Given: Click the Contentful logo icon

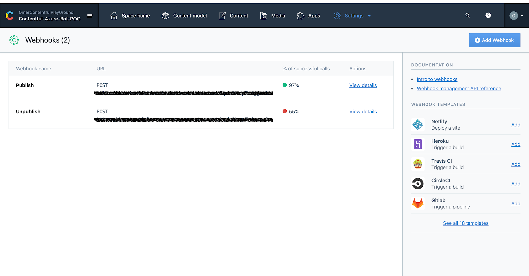Looking at the screenshot, I should click(x=10, y=16).
